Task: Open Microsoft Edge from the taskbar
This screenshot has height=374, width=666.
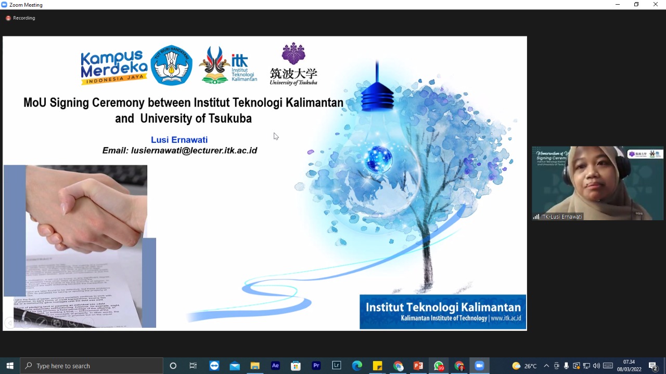Action: click(x=357, y=366)
